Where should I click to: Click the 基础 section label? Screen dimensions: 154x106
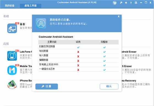(6, 16)
